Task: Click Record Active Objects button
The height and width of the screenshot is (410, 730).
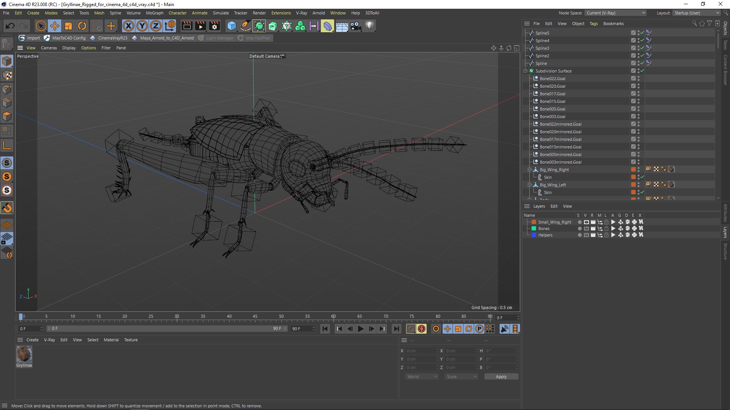Action: tap(411, 329)
